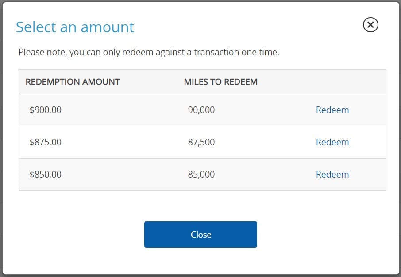The image size is (401, 277).
Task: Click the word "redeem" in notice sentence
Action: click(138, 52)
